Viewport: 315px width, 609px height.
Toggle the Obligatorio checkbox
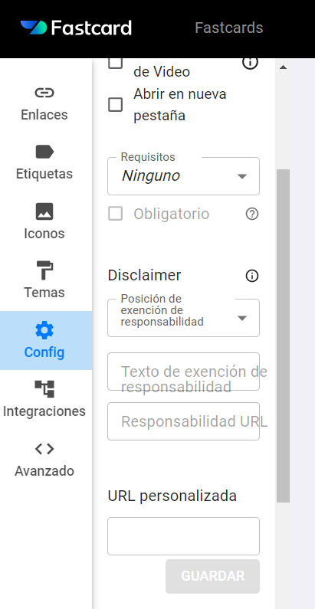[116, 214]
